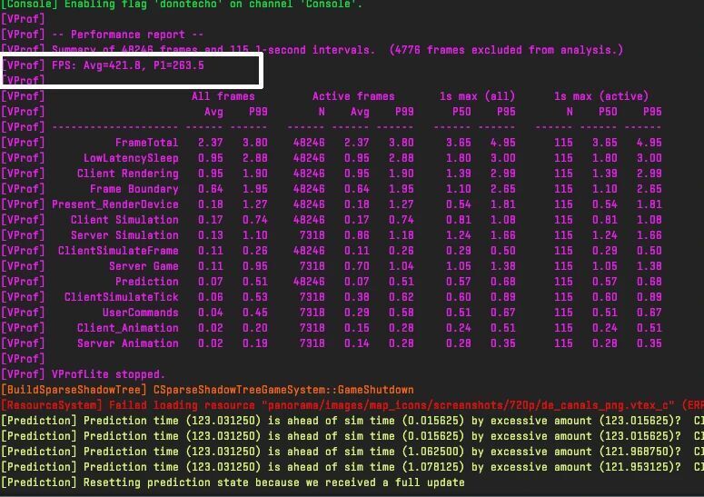
Task: Select the 'Client Simulation' row label
Action: click(124, 220)
